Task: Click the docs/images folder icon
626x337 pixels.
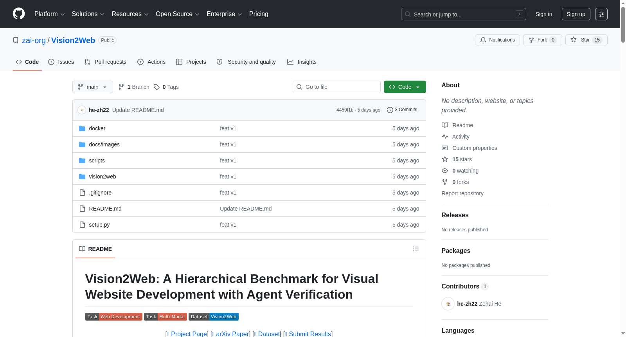Action: point(82,144)
